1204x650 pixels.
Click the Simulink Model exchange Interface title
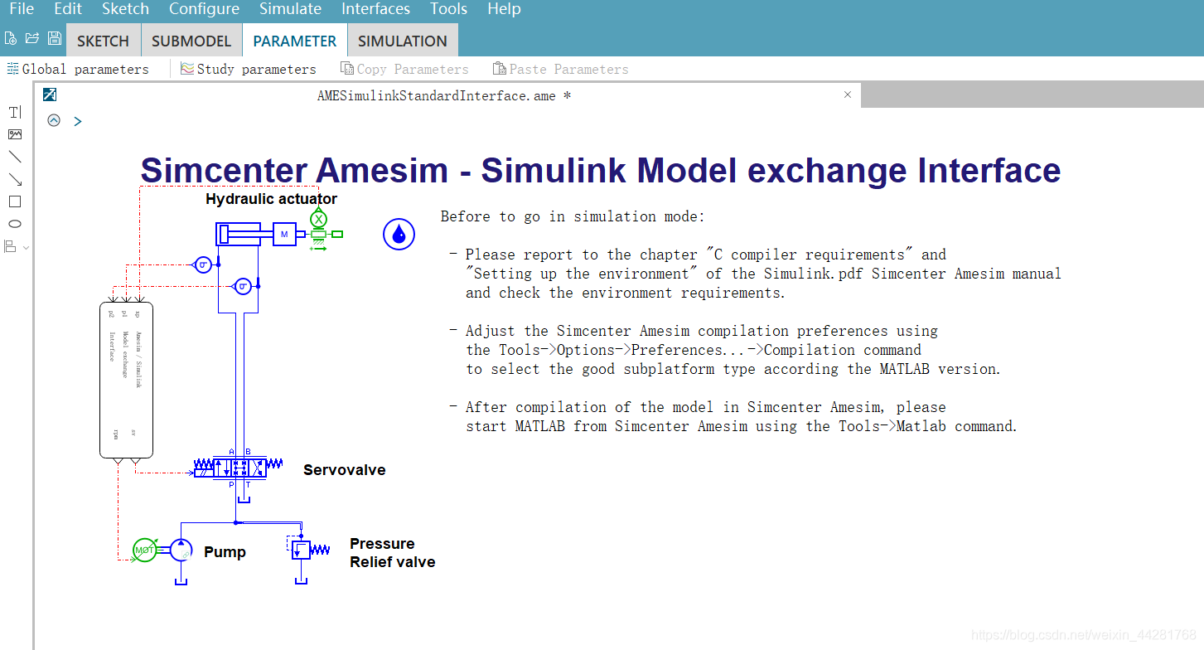coord(601,170)
